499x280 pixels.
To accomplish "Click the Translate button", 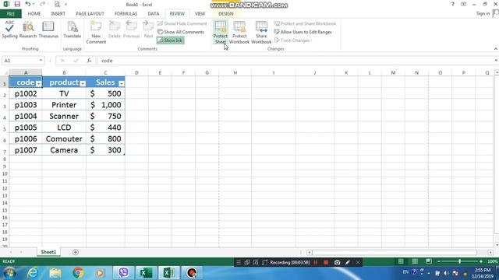I will click(73, 30).
